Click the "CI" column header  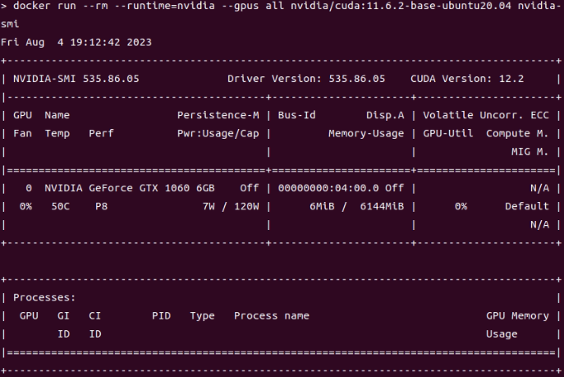pyautogui.click(x=95, y=316)
